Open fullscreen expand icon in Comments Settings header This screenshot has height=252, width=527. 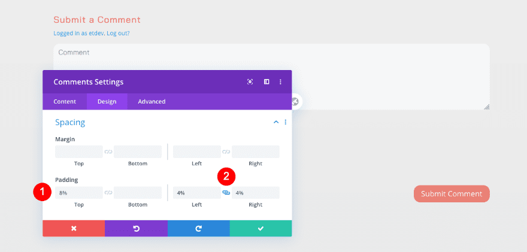pos(250,81)
